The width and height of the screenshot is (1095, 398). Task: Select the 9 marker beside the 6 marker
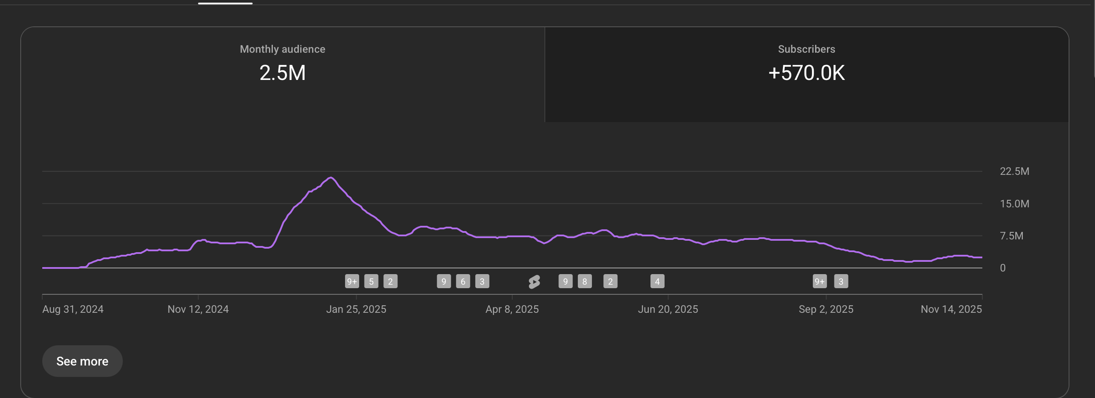click(444, 282)
